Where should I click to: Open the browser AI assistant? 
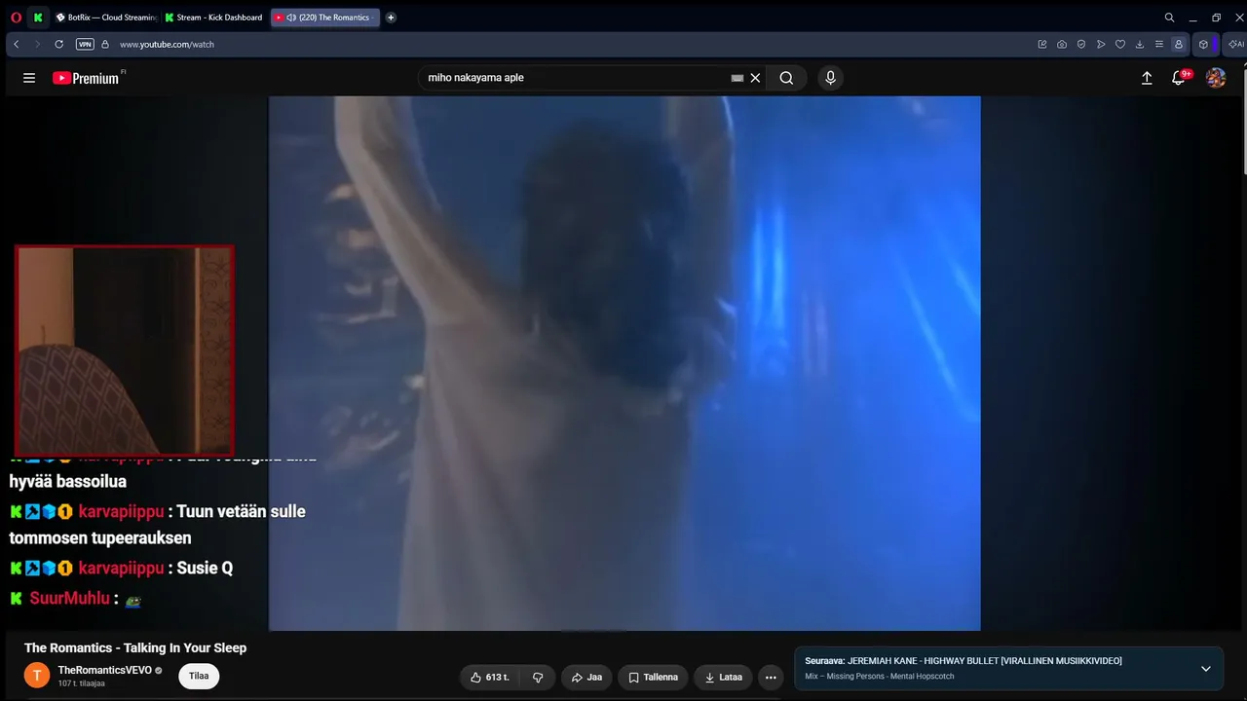(1235, 44)
